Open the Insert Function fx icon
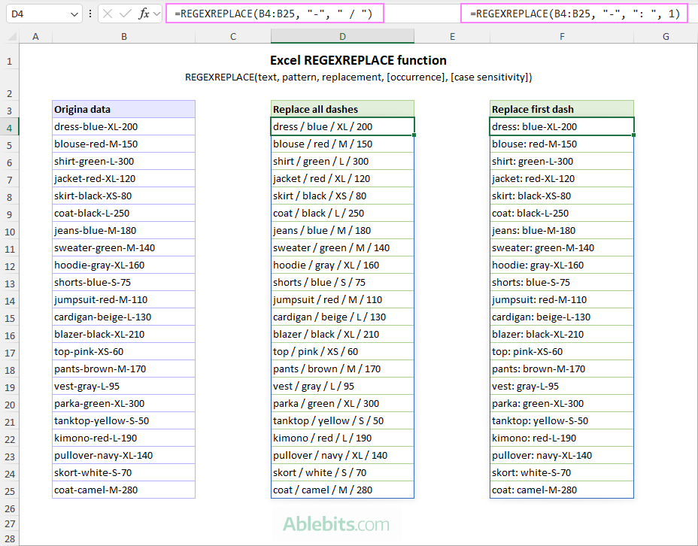Viewport: 698px width, 546px height. click(x=144, y=14)
